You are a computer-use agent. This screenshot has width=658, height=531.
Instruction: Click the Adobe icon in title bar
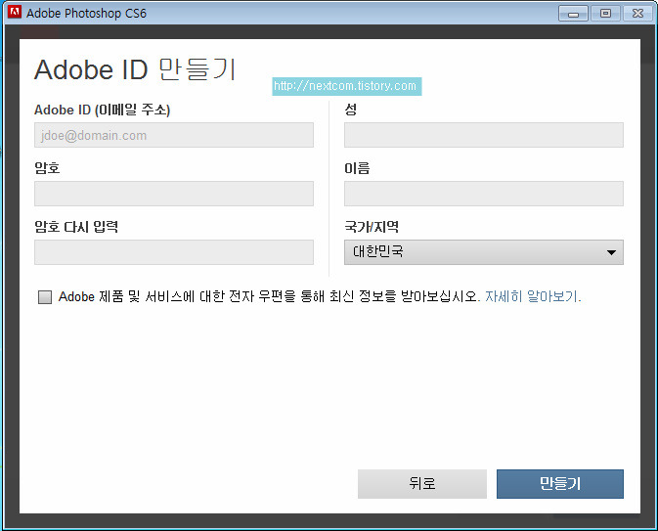pyautogui.click(x=15, y=12)
